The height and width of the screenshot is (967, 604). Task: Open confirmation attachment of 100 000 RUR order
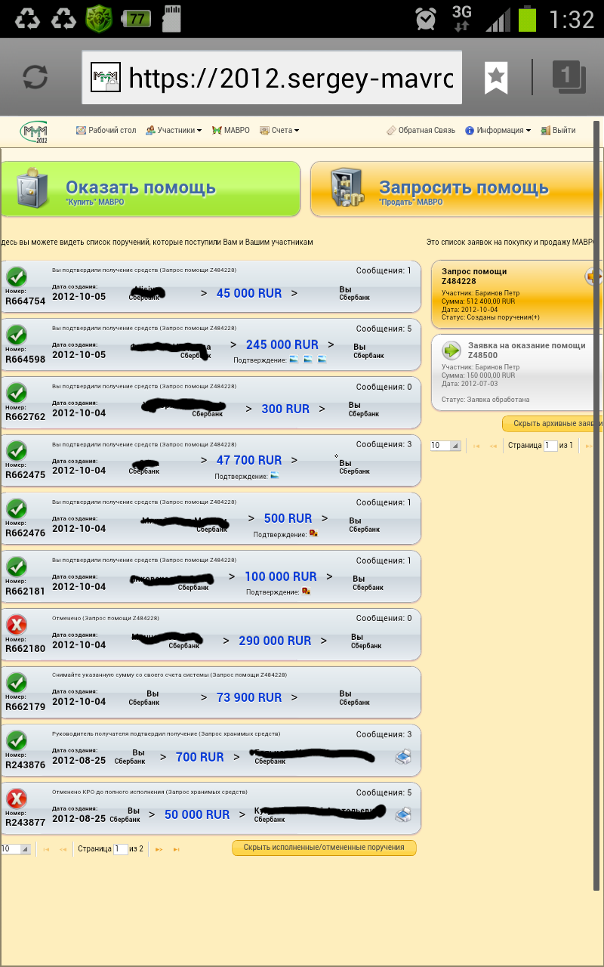[x=306, y=592]
